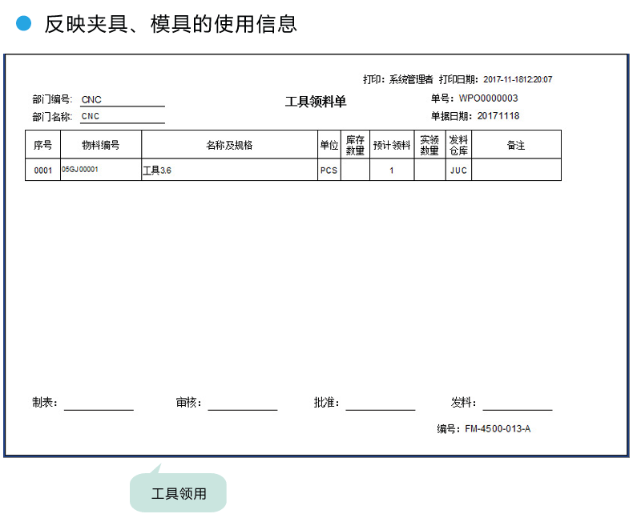Click the 部门编号 field containing CNC
This screenshot has height=530, width=633.
122,100
